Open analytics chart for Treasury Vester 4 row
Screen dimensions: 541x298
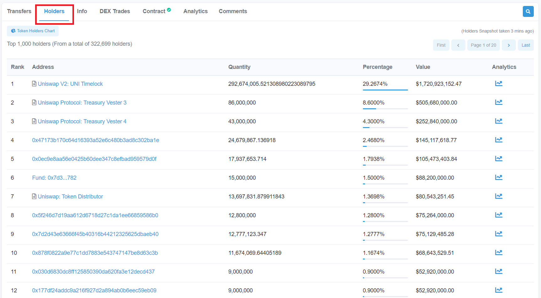pyautogui.click(x=499, y=121)
